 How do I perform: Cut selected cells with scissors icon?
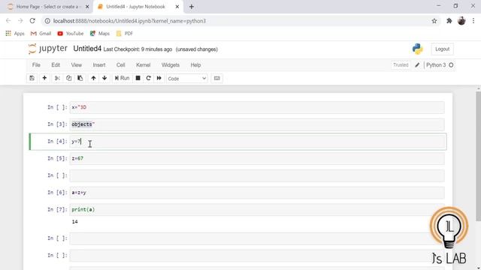coord(57,78)
